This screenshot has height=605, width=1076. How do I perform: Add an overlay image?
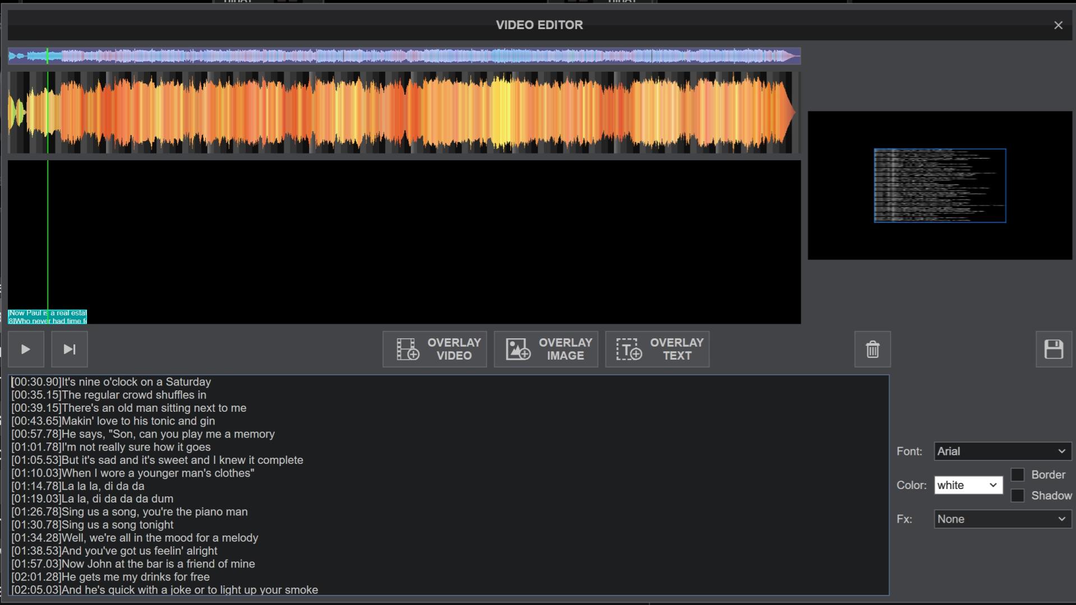tap(546, 350)
